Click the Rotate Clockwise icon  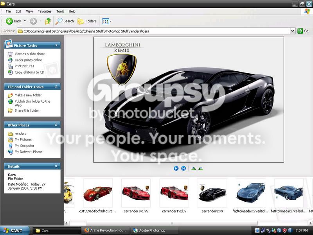[193, 168]
